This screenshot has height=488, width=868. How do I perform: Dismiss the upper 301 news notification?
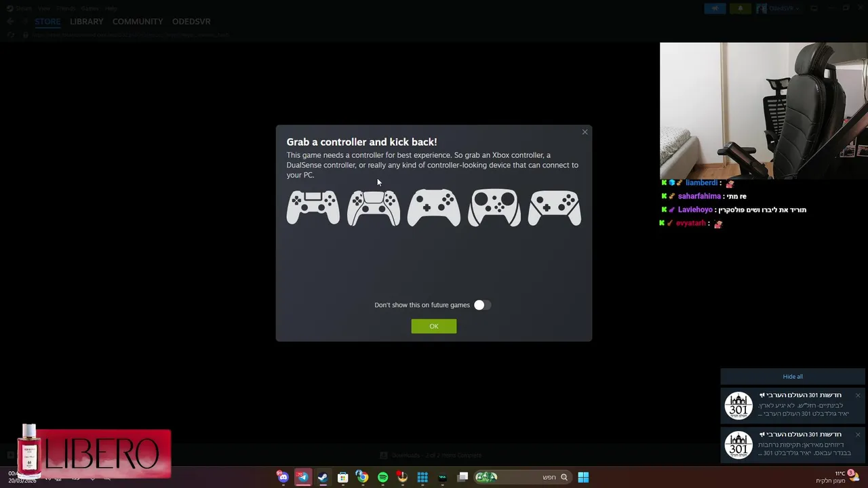click(857, 395)
